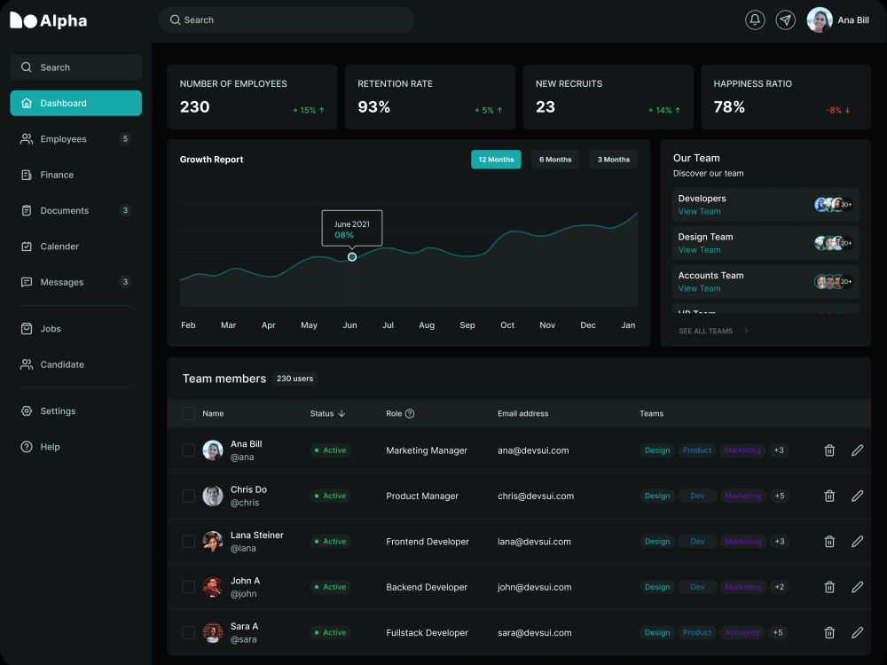Switch to the 3 Months tab
The height and width of the screenshot is (665, 887).
613,160
